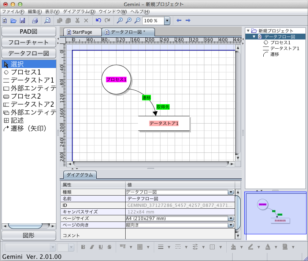Open the ページサイズ dropdown
The width and height of the screenshot is (308, 261).
coord(231,219)
